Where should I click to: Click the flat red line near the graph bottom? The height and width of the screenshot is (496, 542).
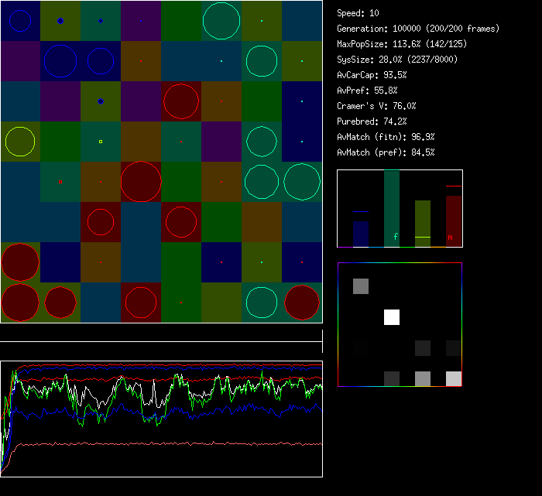[170, 444]
